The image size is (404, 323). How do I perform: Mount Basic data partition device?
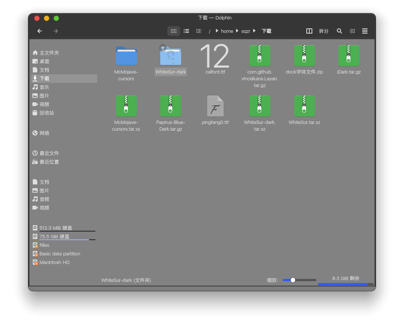tap(64, 254)
